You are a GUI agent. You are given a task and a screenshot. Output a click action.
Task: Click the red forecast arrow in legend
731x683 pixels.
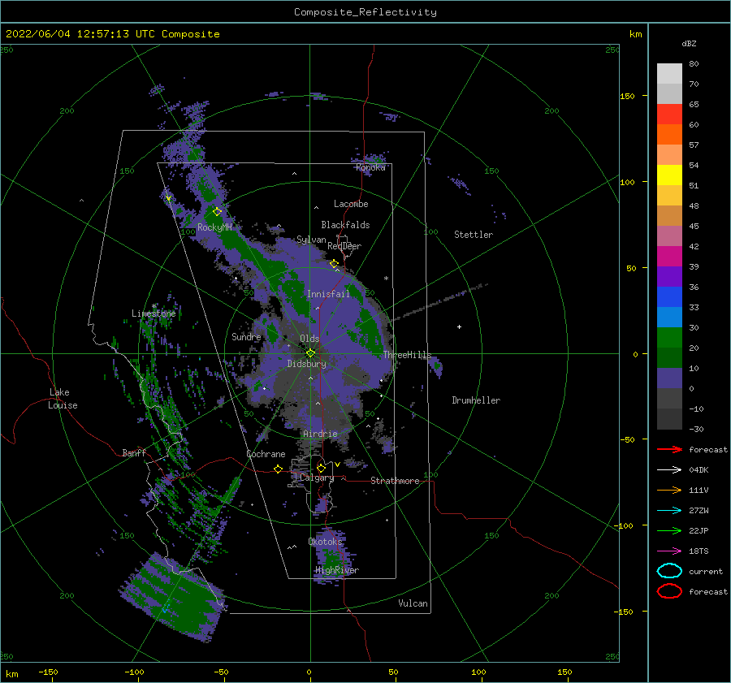669,449
